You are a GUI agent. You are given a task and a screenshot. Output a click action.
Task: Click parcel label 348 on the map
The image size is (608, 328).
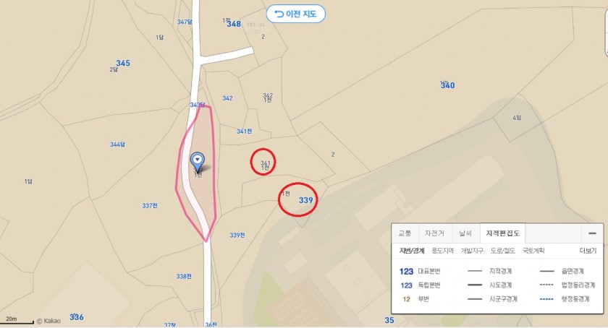234,24
